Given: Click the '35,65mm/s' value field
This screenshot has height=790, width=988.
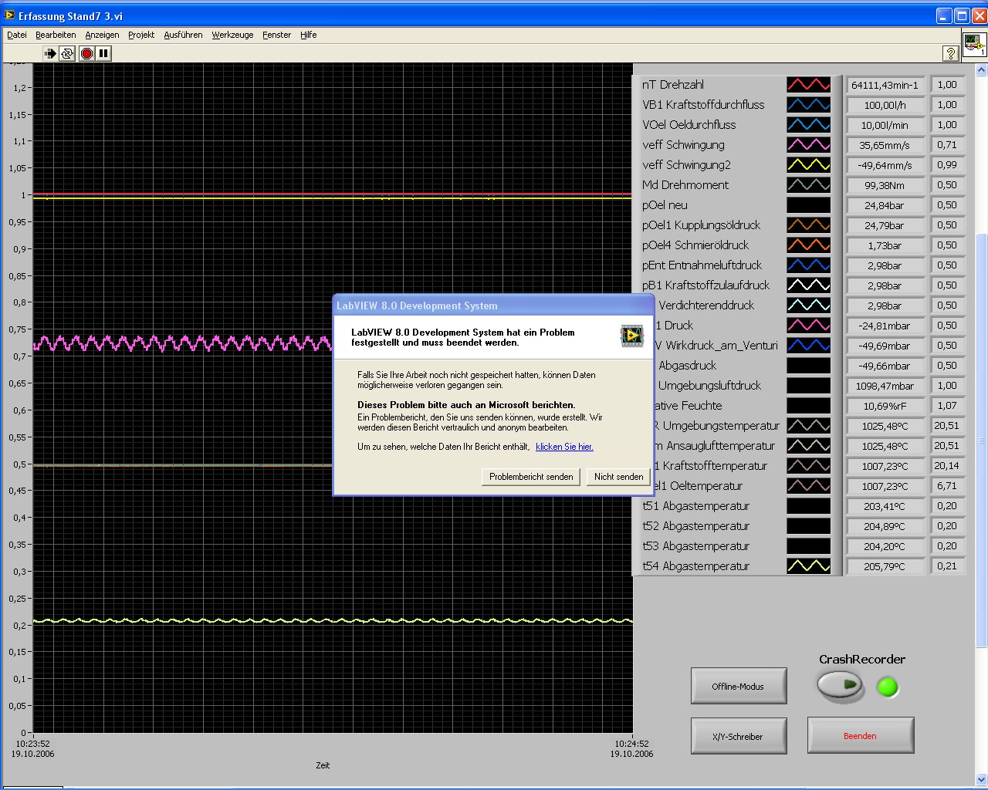Looking at the screenshot, I should pyautogui.click(x=885, y=146).
